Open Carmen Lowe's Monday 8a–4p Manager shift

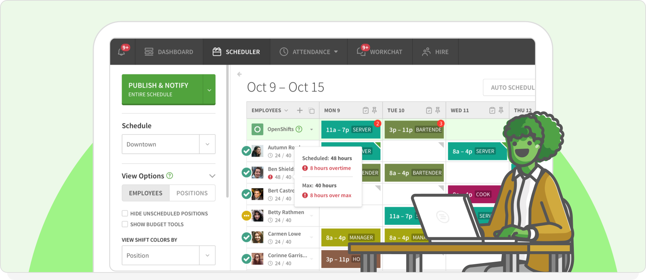click(x=351, y=237)
